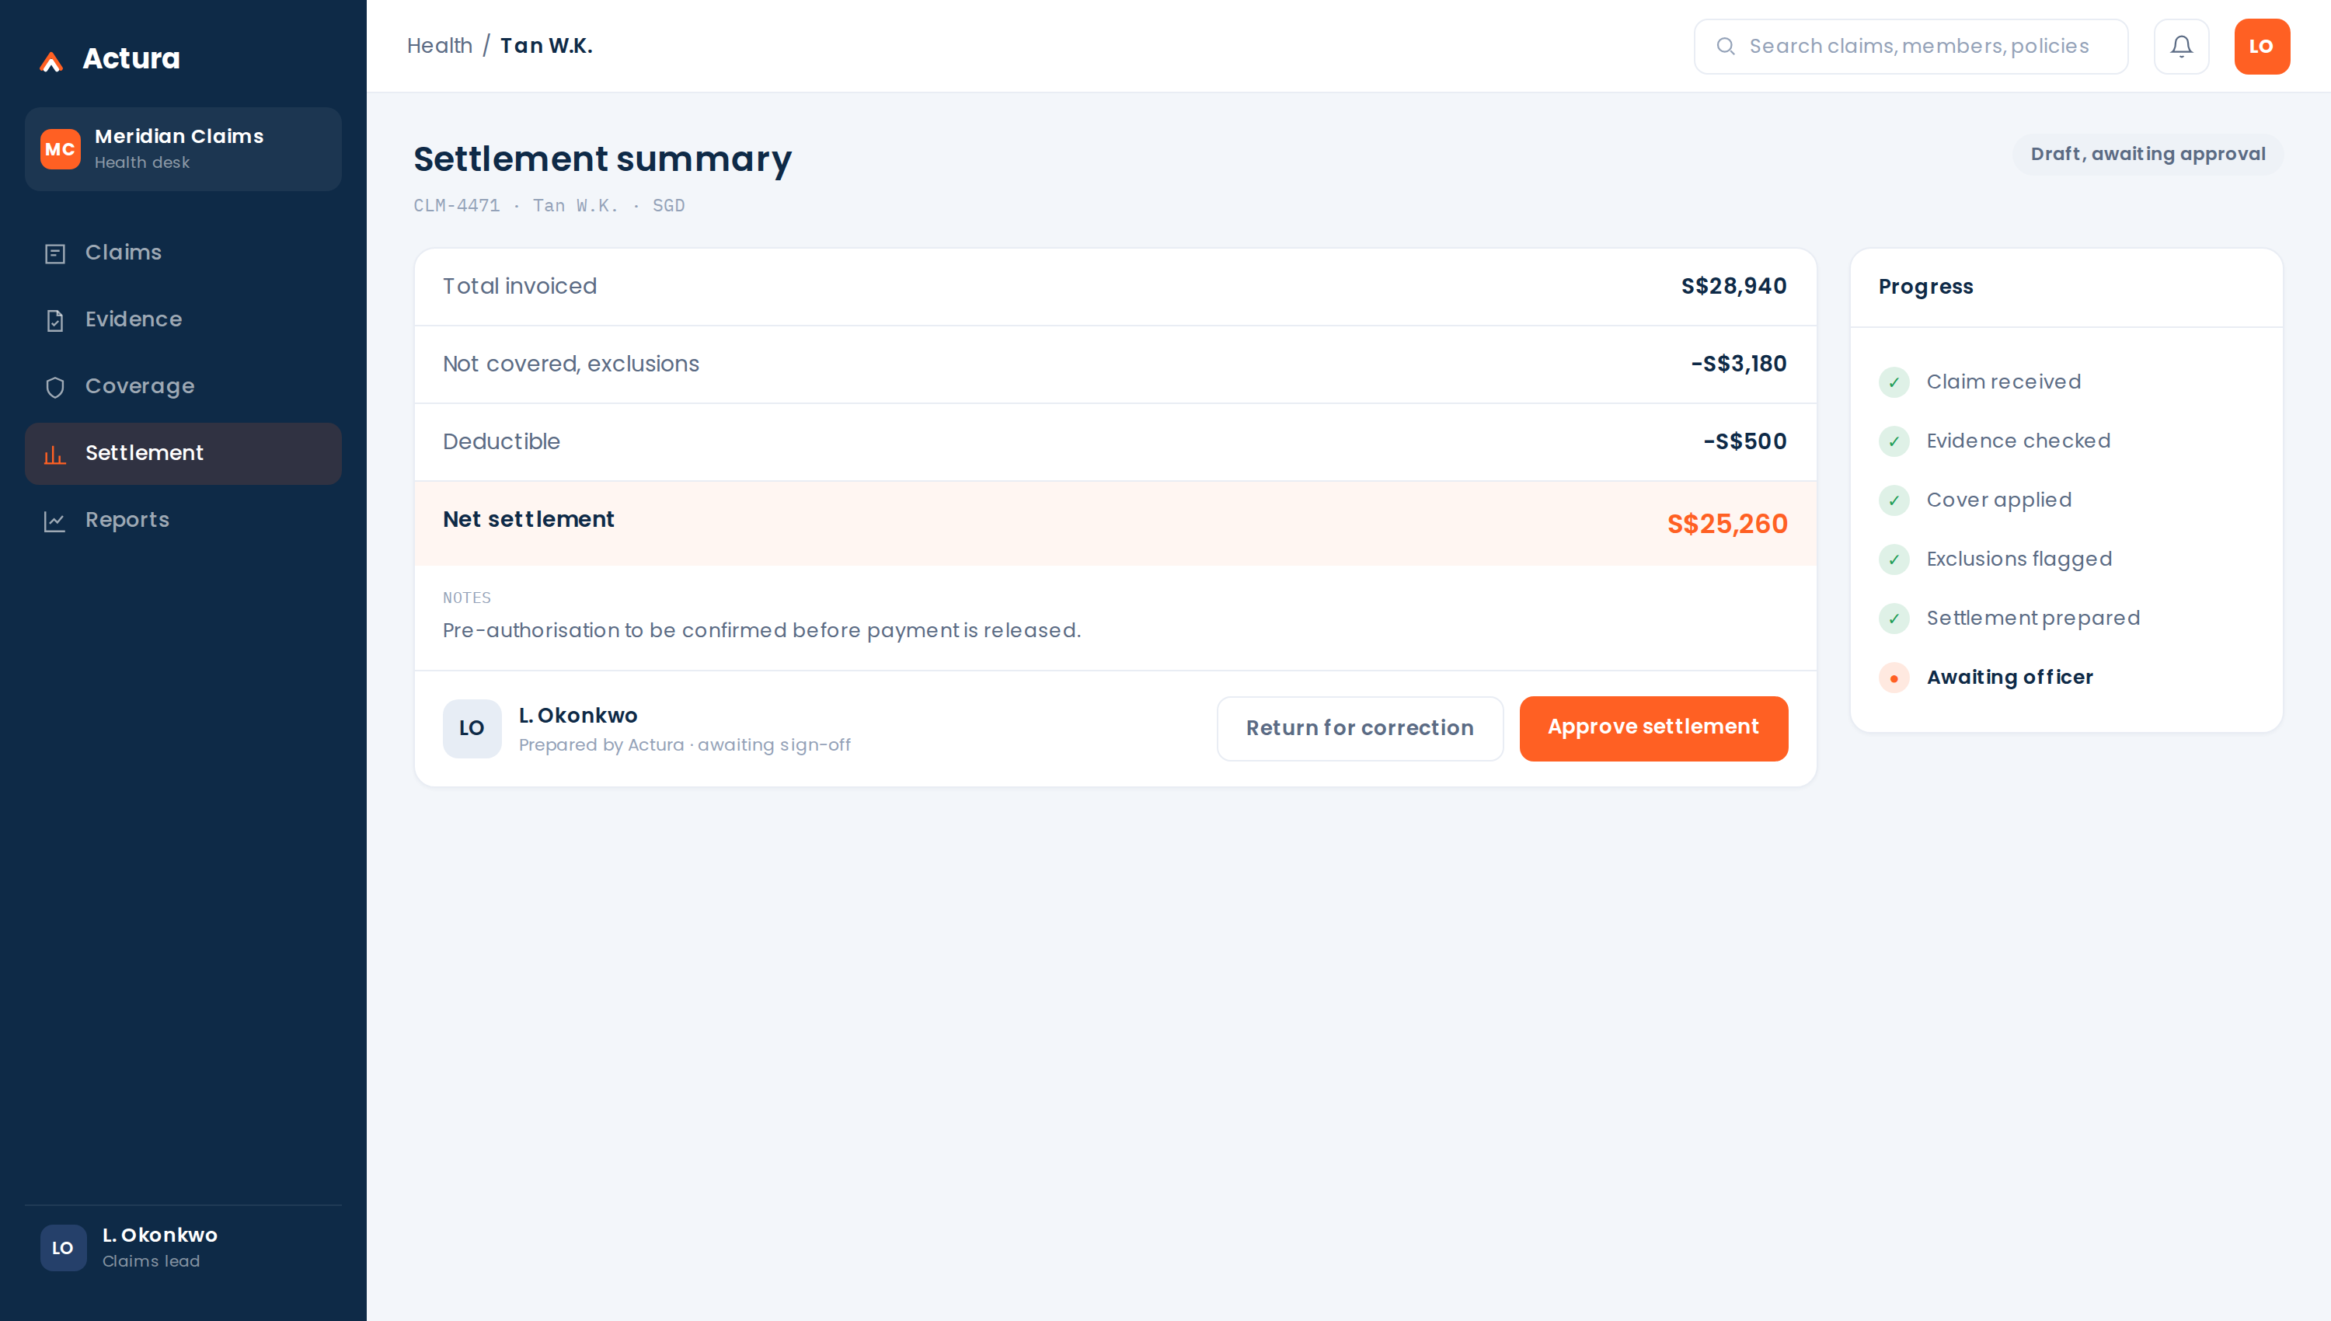Screen dimensions: 2331x1321
Task: Approve the settlement
Action: (1653, 727)
